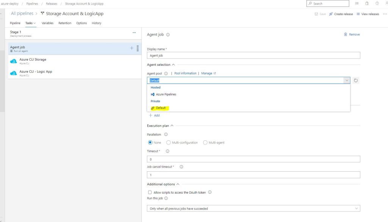This screenshot has width=388, height=222.
Task: Switch to the Pipeline tab
Action: click(x=15, y=23)
